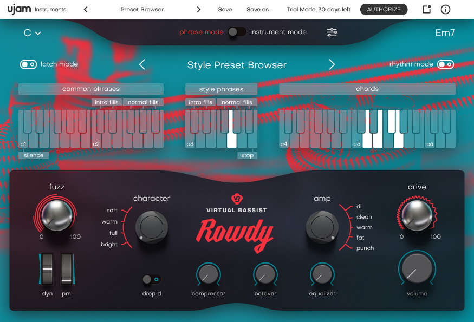Open the Style Preset Browser list
The height and width of the screenshot is (322, 474).
coord(237,65)
